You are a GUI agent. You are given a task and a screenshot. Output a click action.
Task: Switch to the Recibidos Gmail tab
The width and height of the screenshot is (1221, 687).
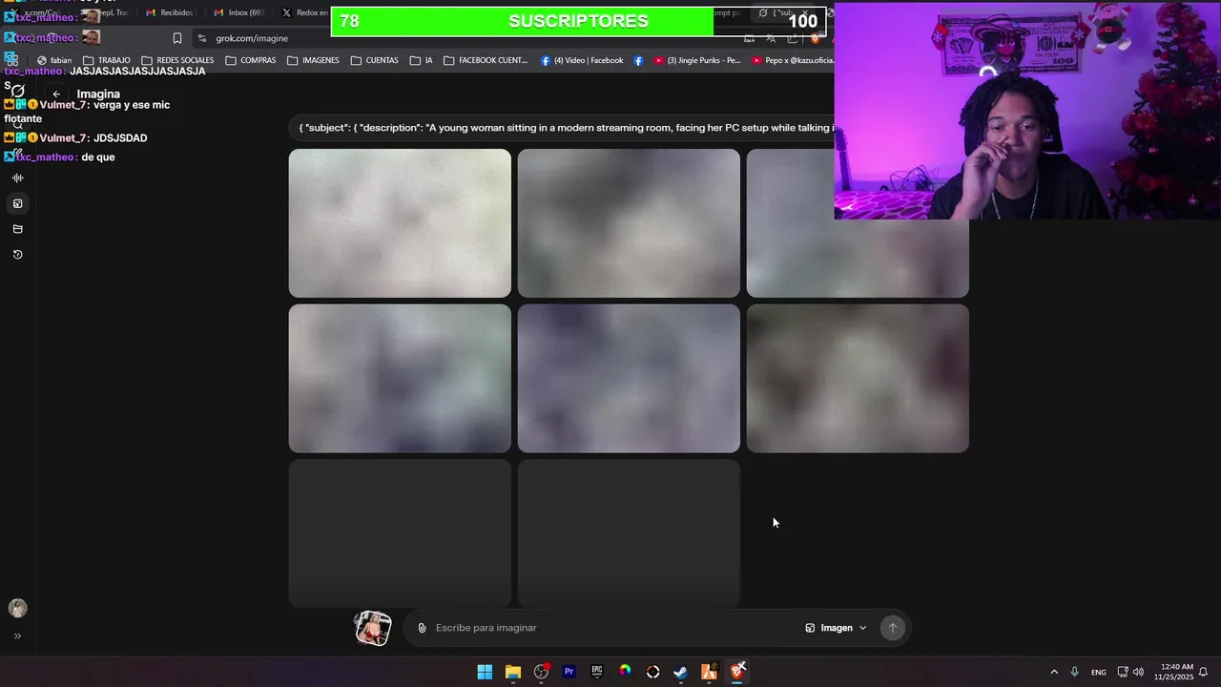(170, 13)
